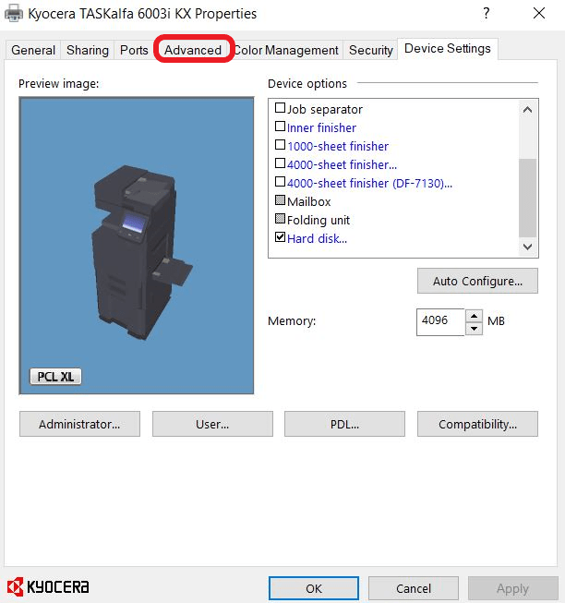Click the Kyocera logo
This screenshot has height=603, width=565.
(x=48, y=587)
